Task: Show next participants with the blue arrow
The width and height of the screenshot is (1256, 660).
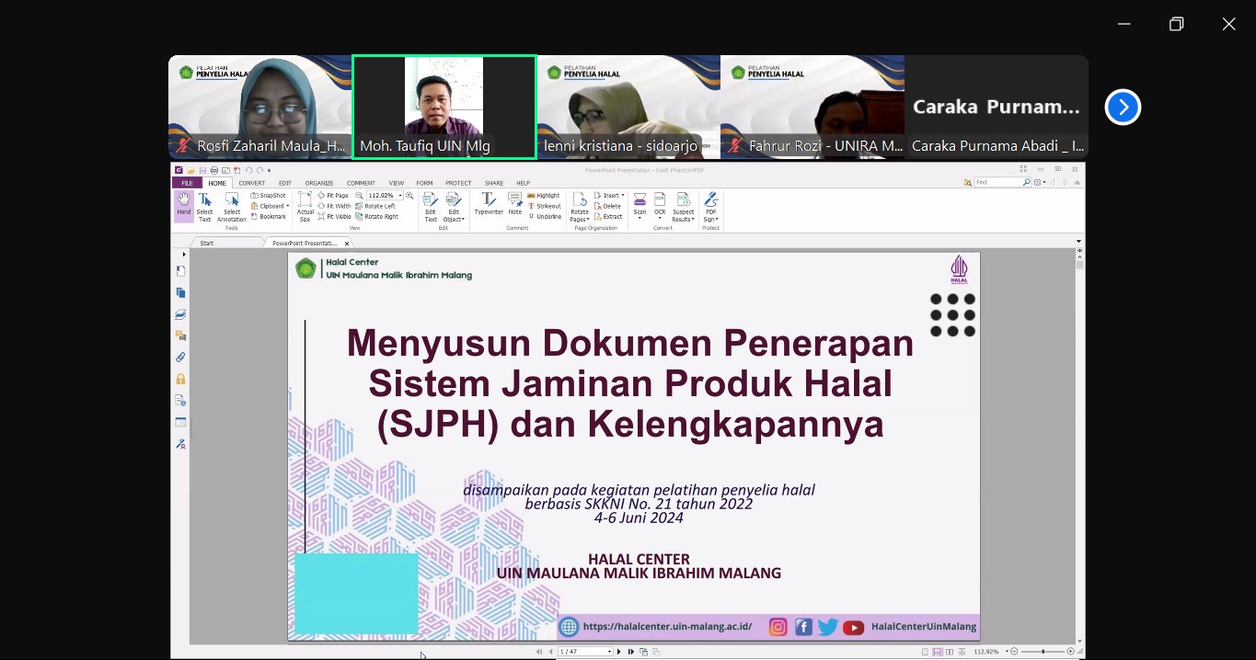Action: [x=1123, y=108]
